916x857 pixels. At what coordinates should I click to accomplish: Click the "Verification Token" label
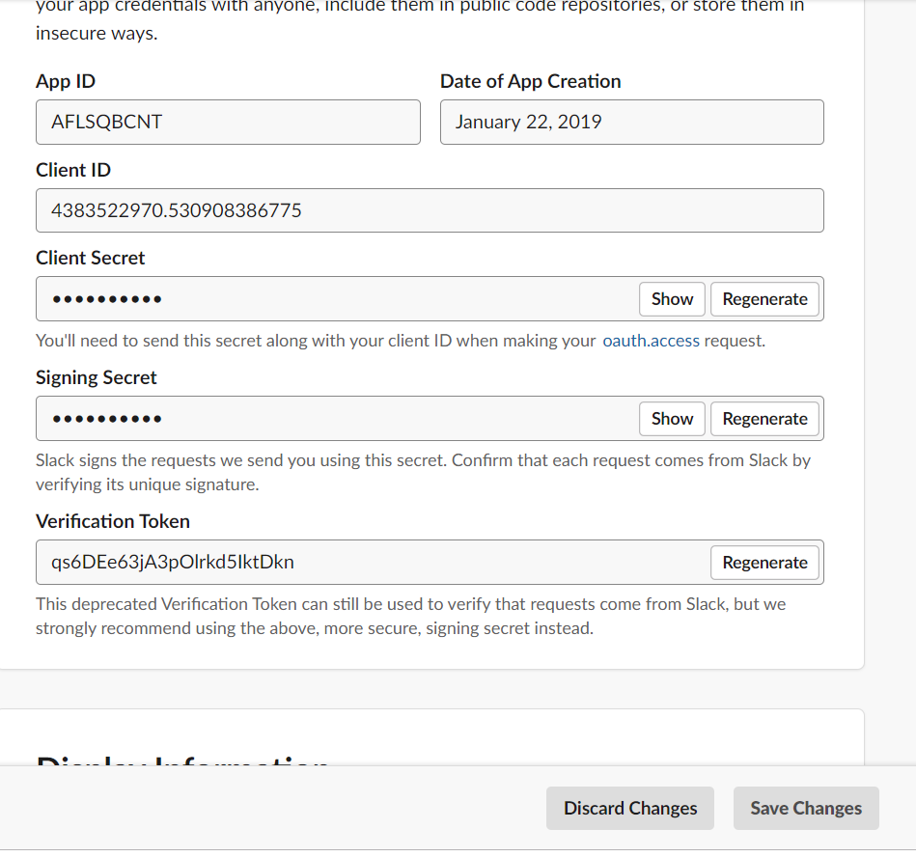point(113,521)
